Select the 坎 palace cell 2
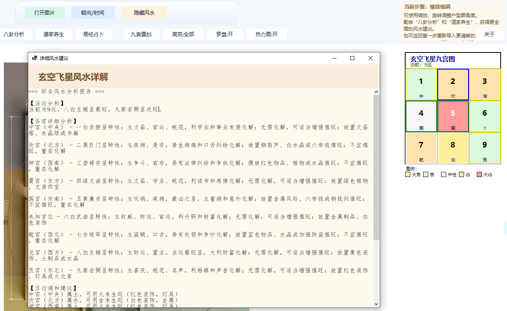Image resolution: width=507 pixels, height=311 pixels. (453, 84)
